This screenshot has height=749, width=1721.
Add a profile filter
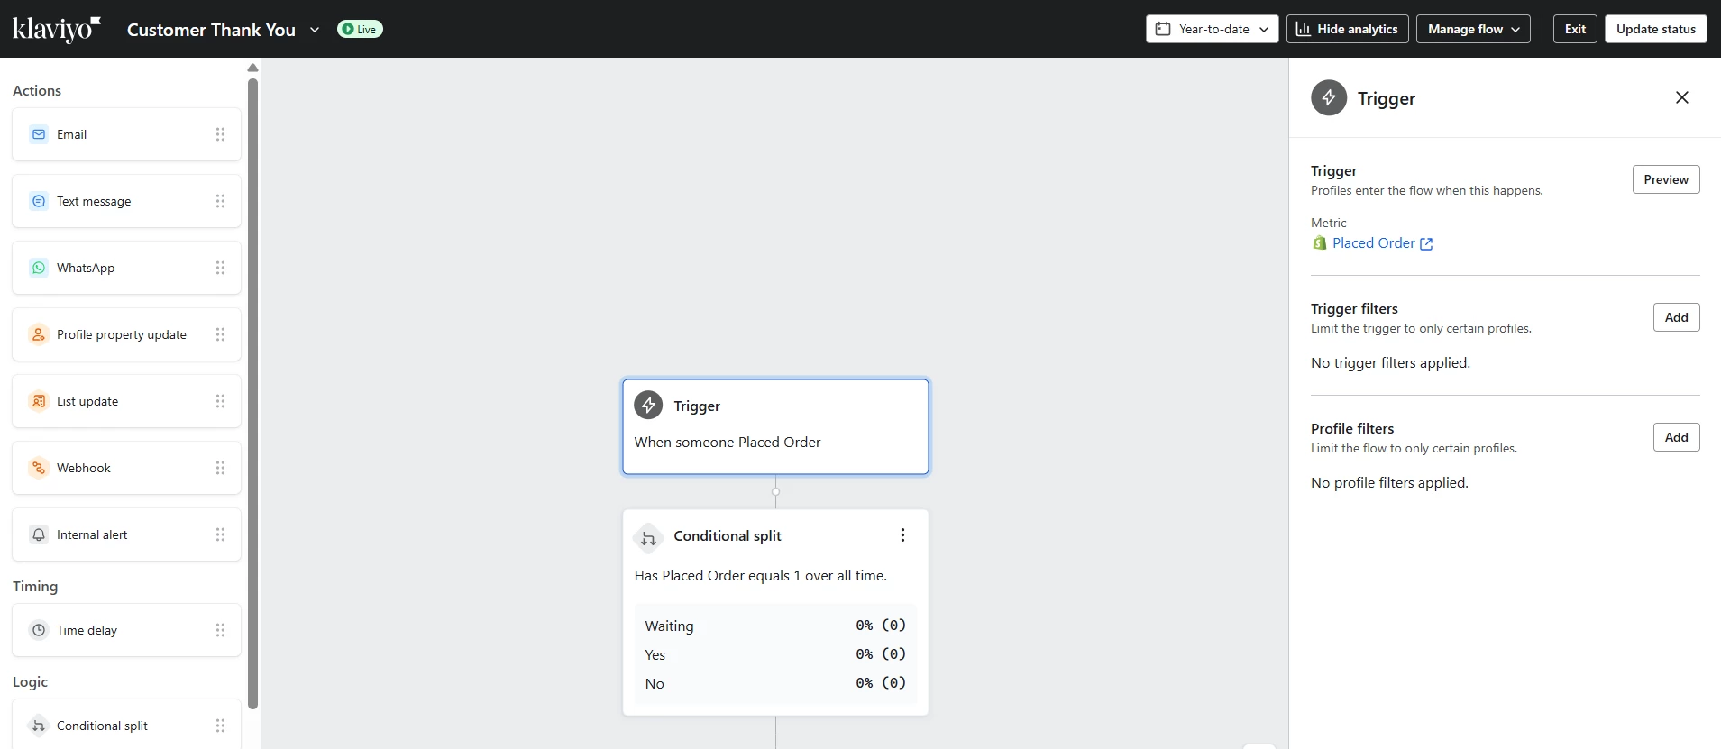click(x=1677, y=437)
